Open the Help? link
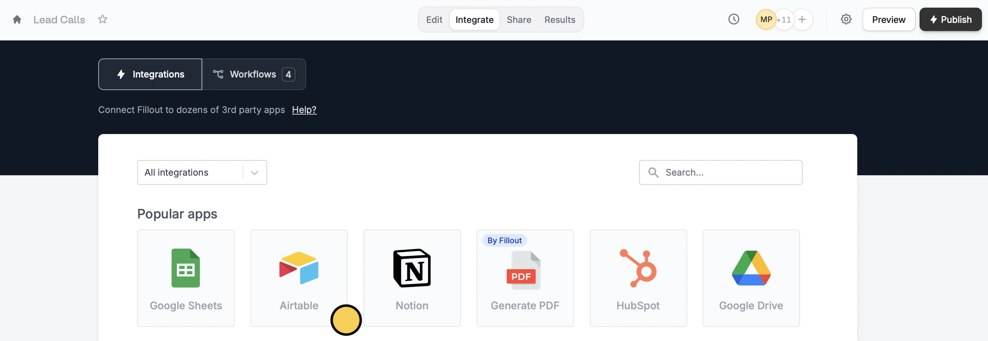Screen dimensions: 988x341 point(304,110)
